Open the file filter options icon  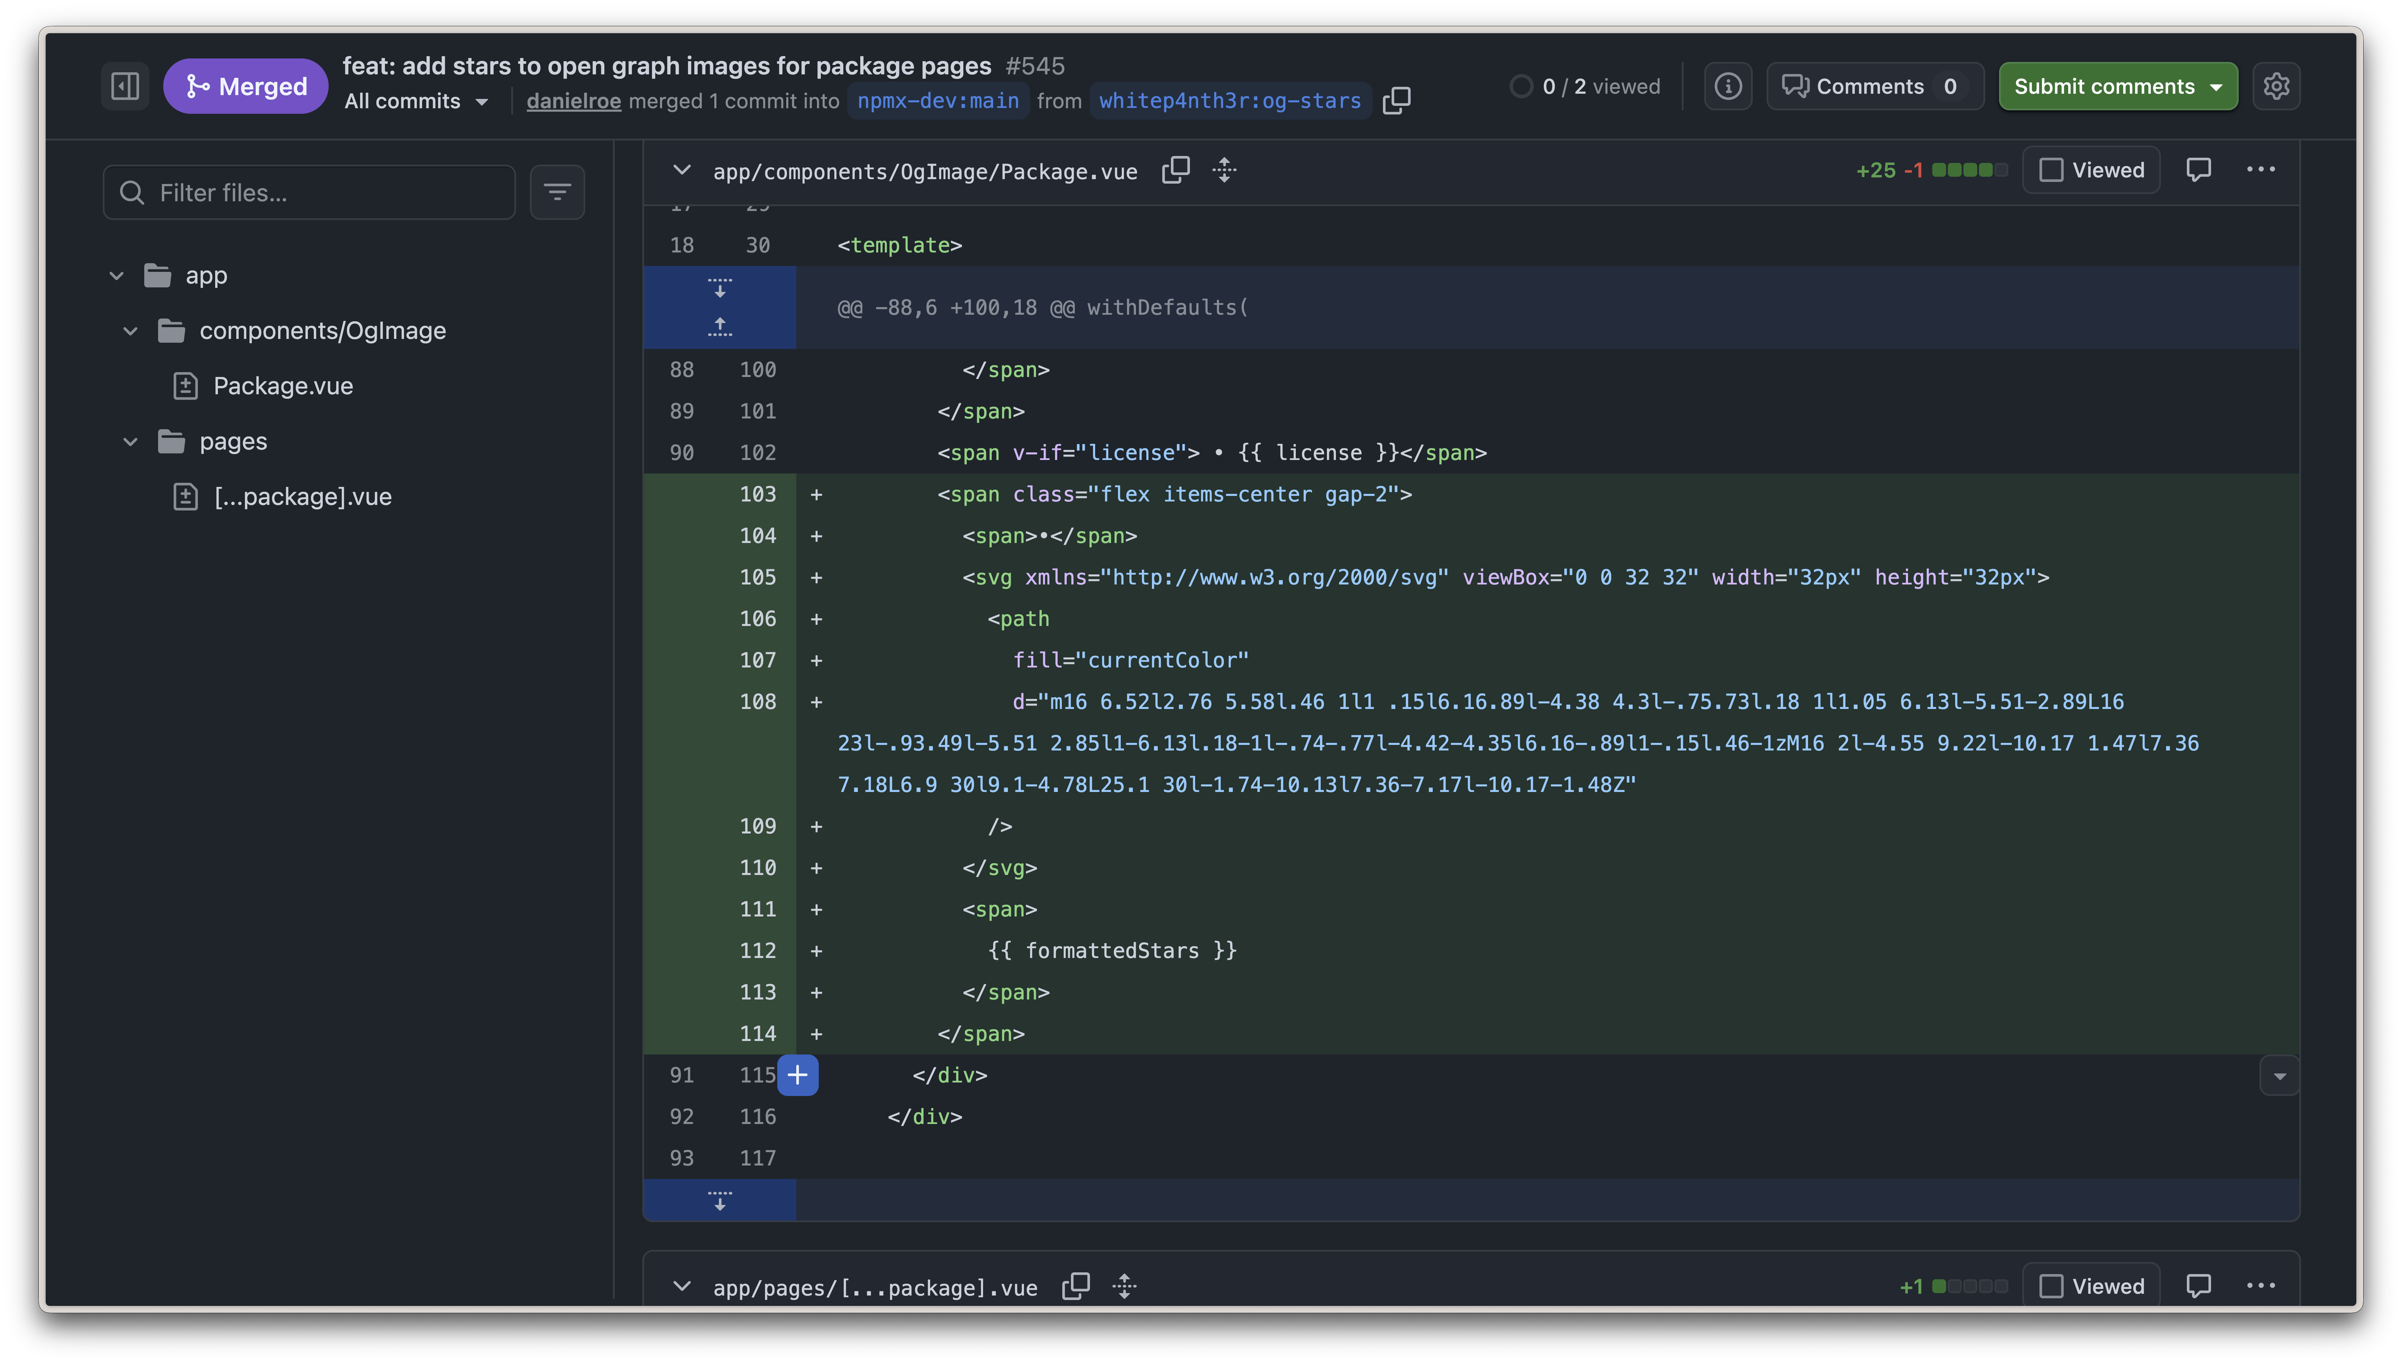coord(557,192)
